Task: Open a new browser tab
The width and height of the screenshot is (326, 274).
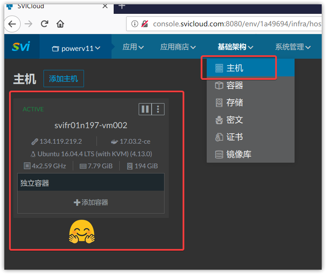Action: [122, 6]
